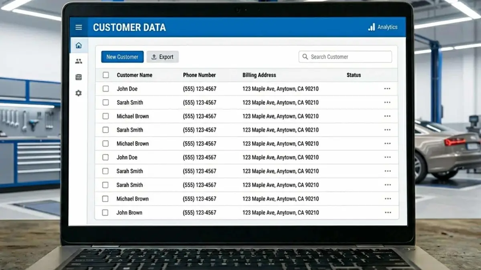Go to the Home sidebar icon
The image size is (481, 270).
79,45
